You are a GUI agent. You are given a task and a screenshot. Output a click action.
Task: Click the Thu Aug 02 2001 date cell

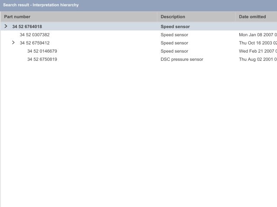tap(258, 60)
